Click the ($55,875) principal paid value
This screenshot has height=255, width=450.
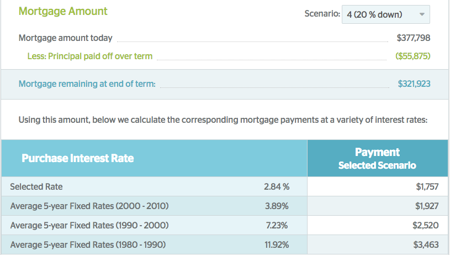pyautogui.click(x=412, y=56)
